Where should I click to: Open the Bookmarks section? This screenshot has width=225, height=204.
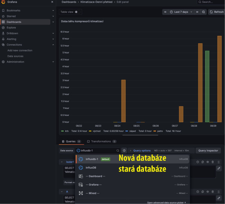coord(13,10)
